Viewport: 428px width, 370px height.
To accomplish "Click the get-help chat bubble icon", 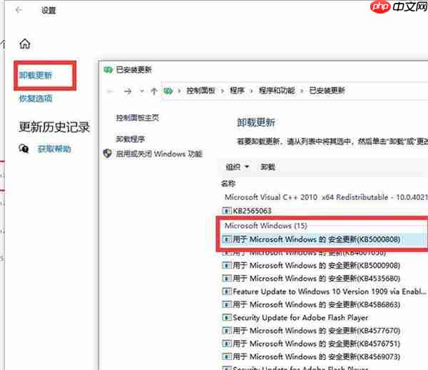I will click(x=24, y=149).
